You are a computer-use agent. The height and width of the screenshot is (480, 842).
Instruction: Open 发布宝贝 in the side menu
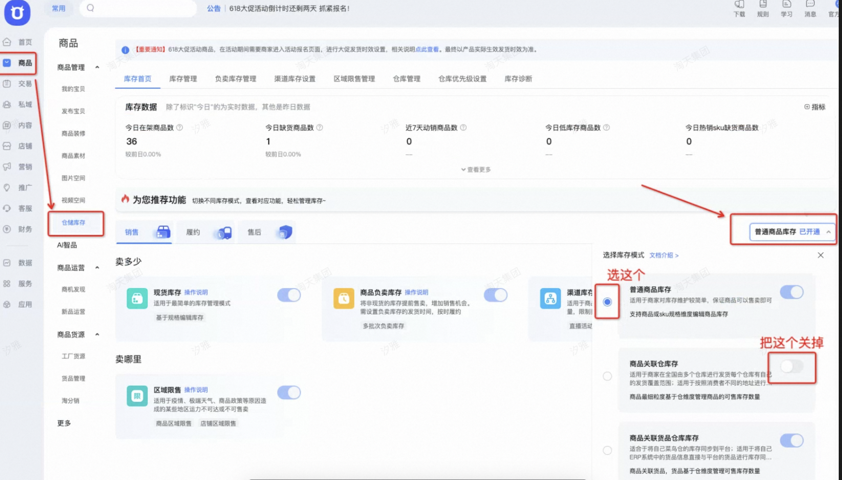(73, 111)
